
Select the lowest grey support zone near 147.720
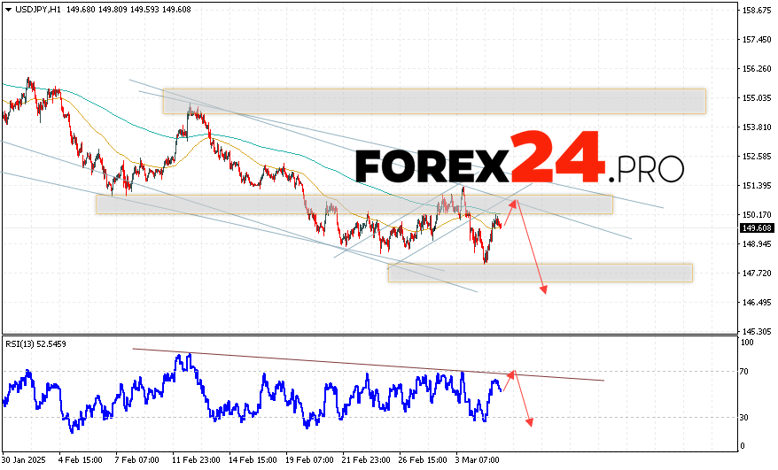coord(540,273)
